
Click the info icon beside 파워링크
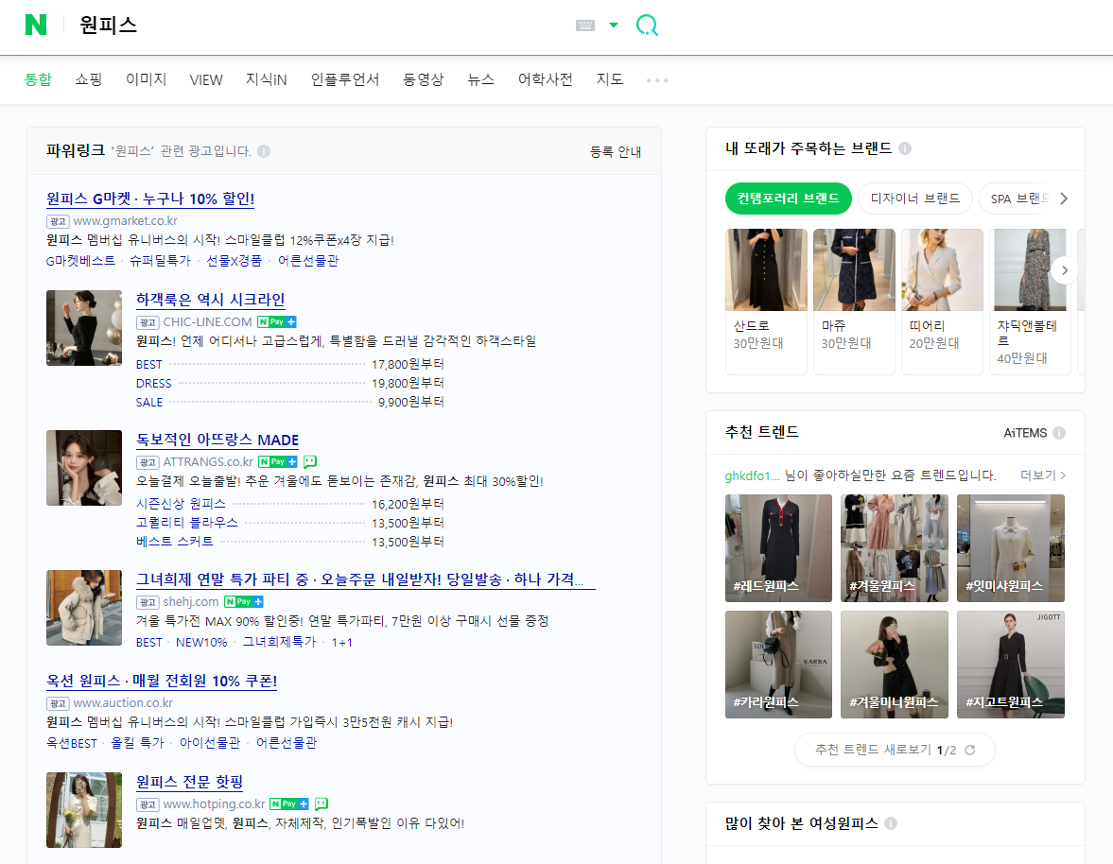(263, 151)
